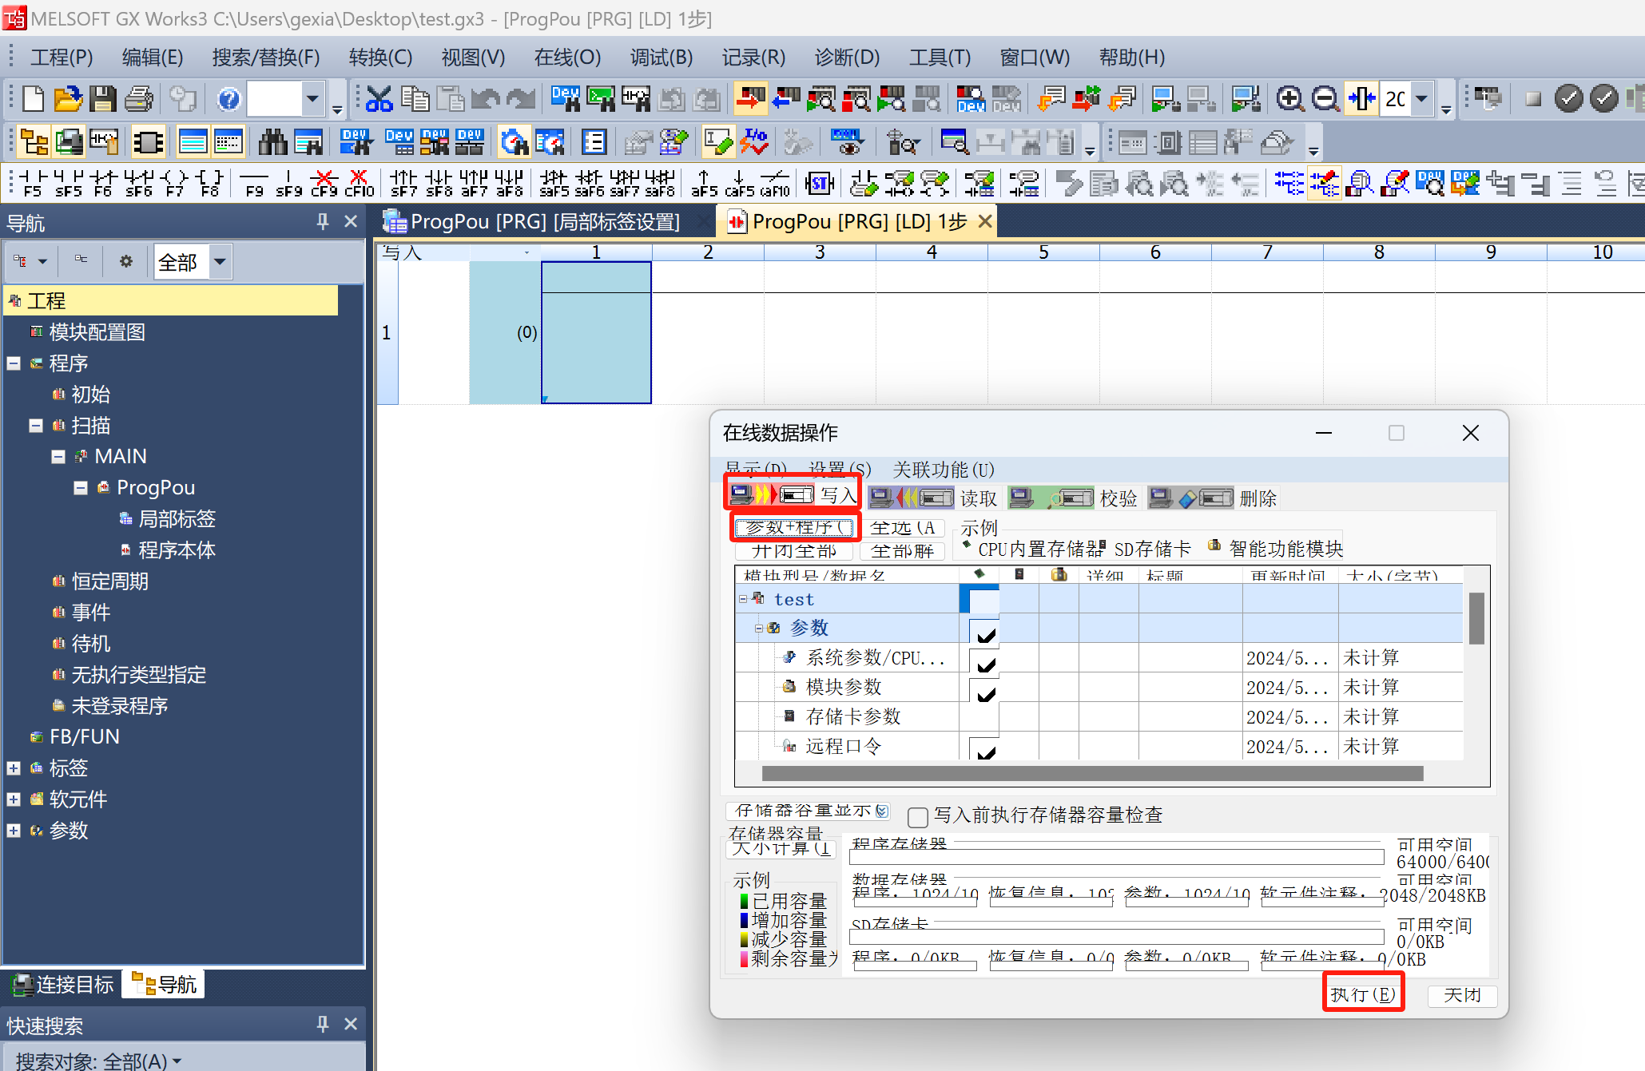
Task: Collapse the test node in data list
Action: point(743,599)
